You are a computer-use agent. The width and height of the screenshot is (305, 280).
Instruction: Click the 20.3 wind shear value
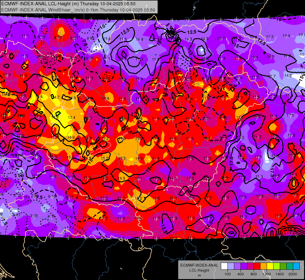pyautogui.click(x=21, y=116)
